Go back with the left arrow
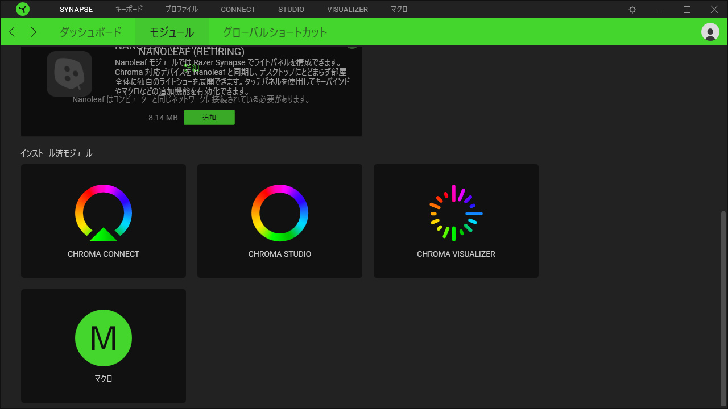This screenshot has width=728, height=409. pyautogui.click(x=13, y=32)
